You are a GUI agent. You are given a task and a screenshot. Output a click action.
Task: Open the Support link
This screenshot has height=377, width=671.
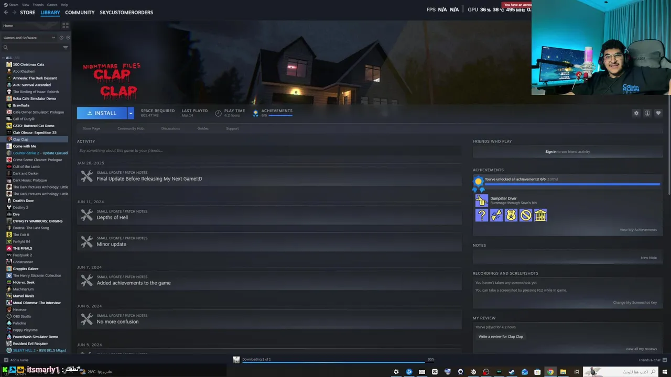(232, 128)
